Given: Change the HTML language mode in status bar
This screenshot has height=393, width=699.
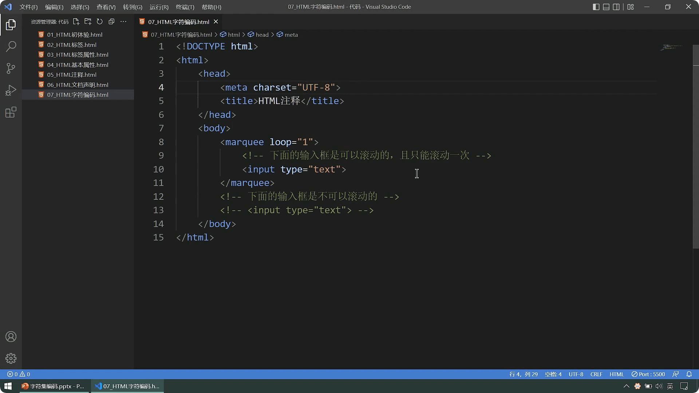Looking at the screenshot, I should tap(616, 374).
